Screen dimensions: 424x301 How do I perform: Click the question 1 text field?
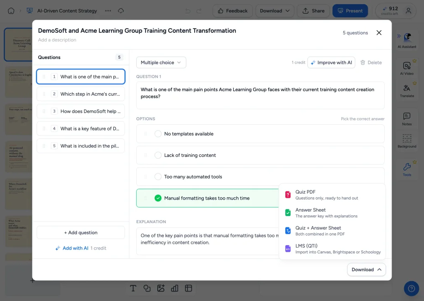tap(260, 96)
